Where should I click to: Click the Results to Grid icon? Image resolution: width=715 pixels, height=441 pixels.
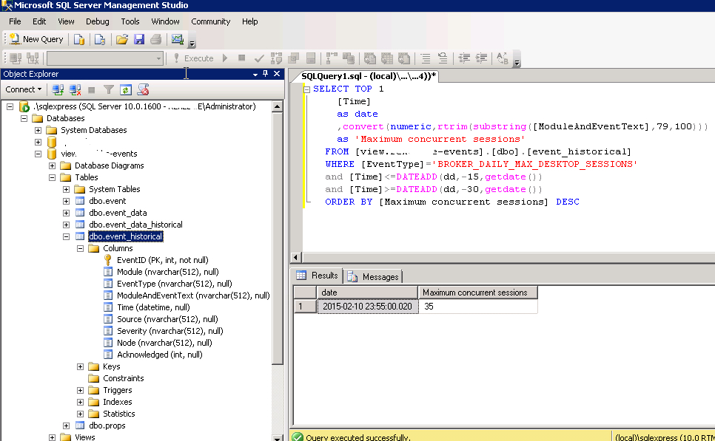click(386, 58)
